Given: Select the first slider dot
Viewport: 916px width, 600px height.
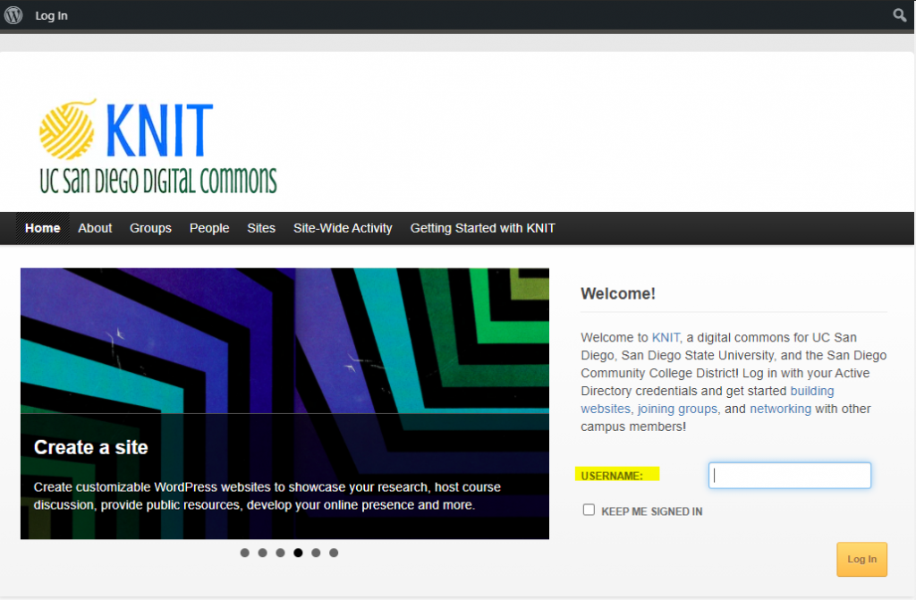Looking at the screenshot, I should (245, 553).
